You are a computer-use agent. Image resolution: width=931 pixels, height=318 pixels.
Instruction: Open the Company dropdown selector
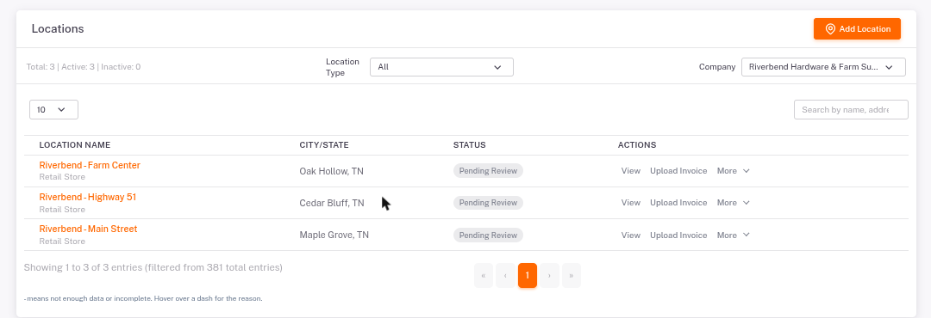(823, 67)
